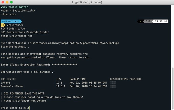This screenshot has width=174, height=110.
Task: Open the https://pinfinder.net link
Action: (17, 36)
